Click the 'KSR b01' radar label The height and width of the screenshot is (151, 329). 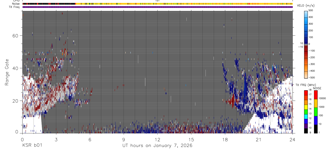[x=32, y=146]
